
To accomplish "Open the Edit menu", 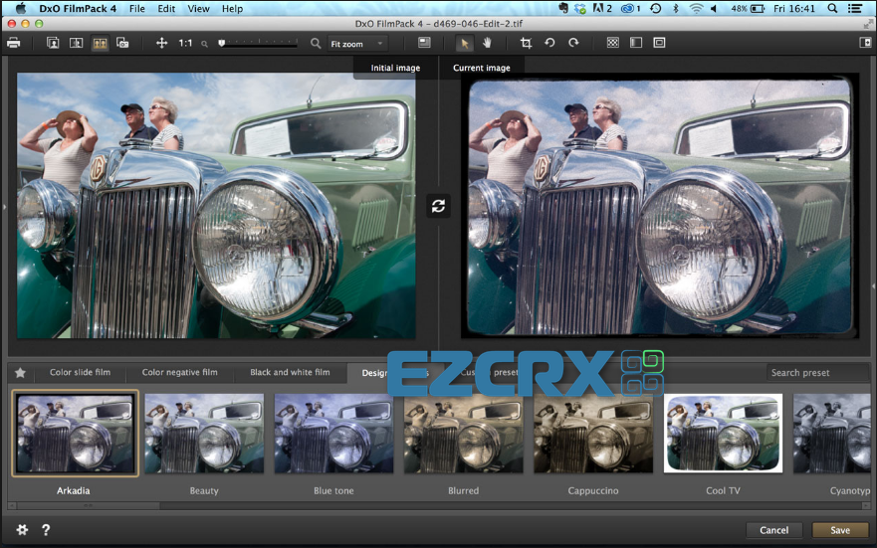I will tap(166, 8).
